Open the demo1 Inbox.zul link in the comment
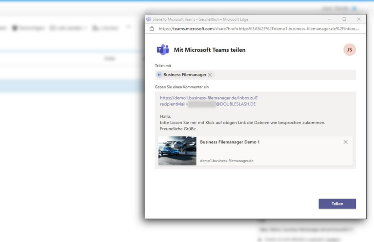 pyautogui.click(x=209, y=98)
